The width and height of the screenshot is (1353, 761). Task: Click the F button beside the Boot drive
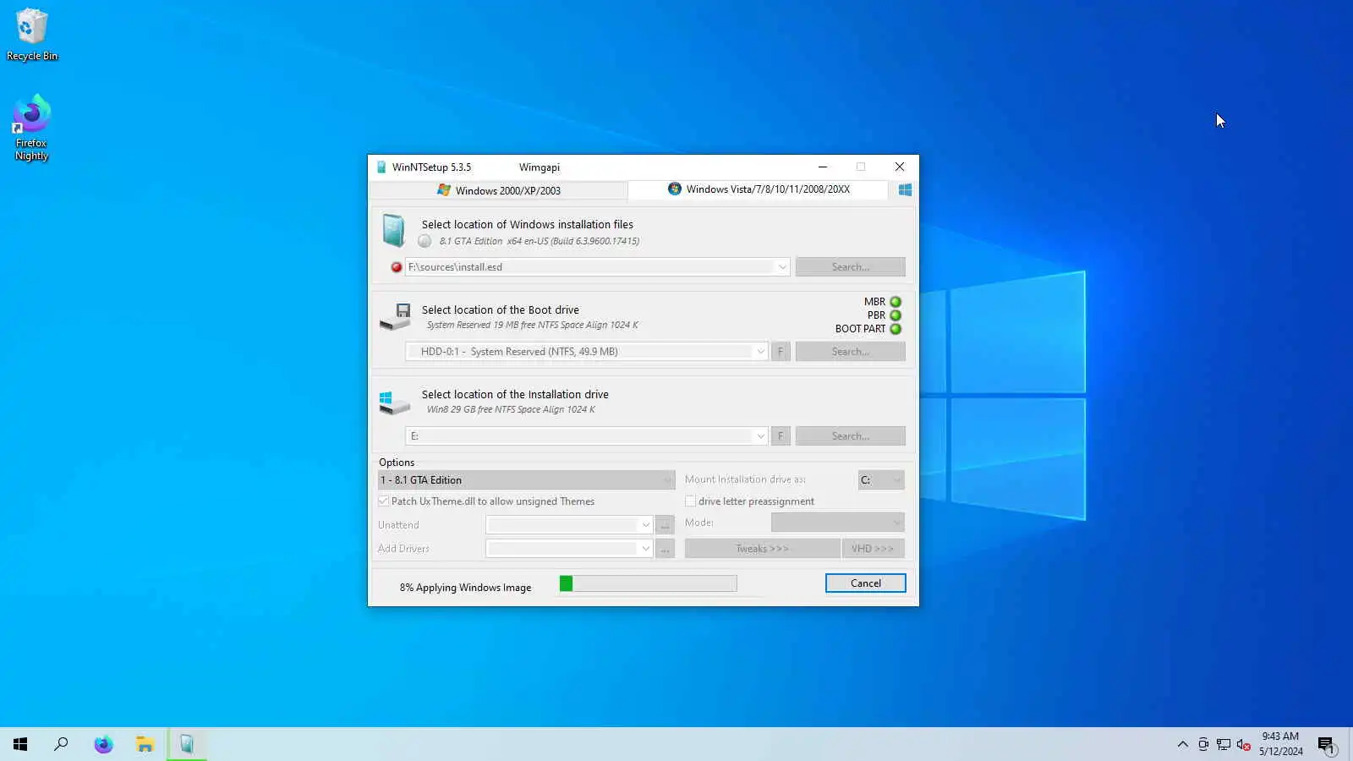click(x=781, y=352)
